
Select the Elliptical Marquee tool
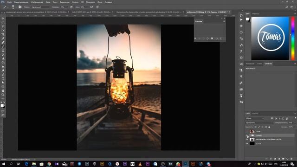click(3, 22)
